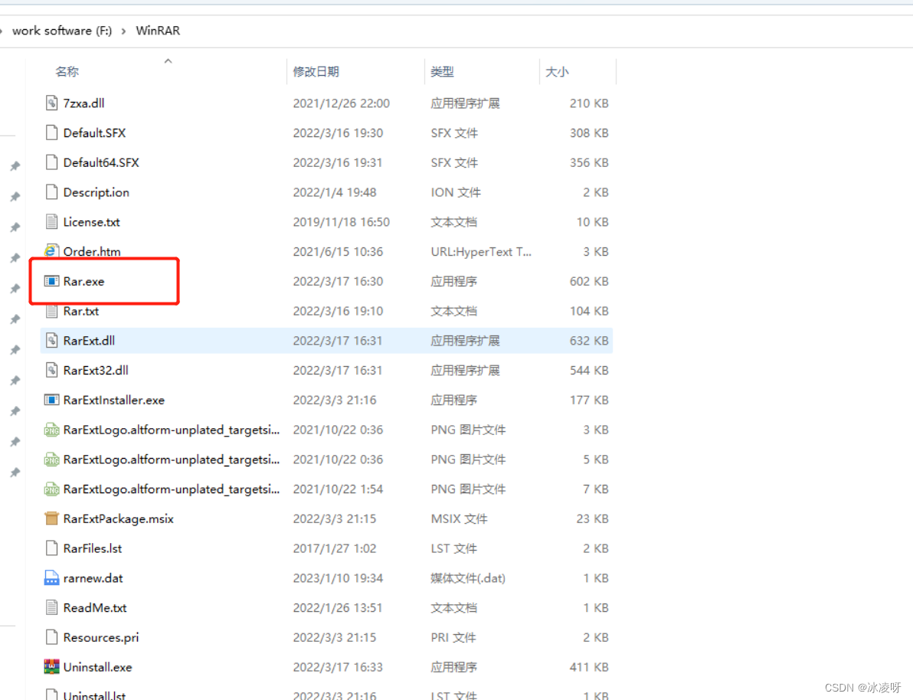Expand the chevron between F: and WinRAR
This screenshot has height=700, width=913.
click(x=123, y=31)
